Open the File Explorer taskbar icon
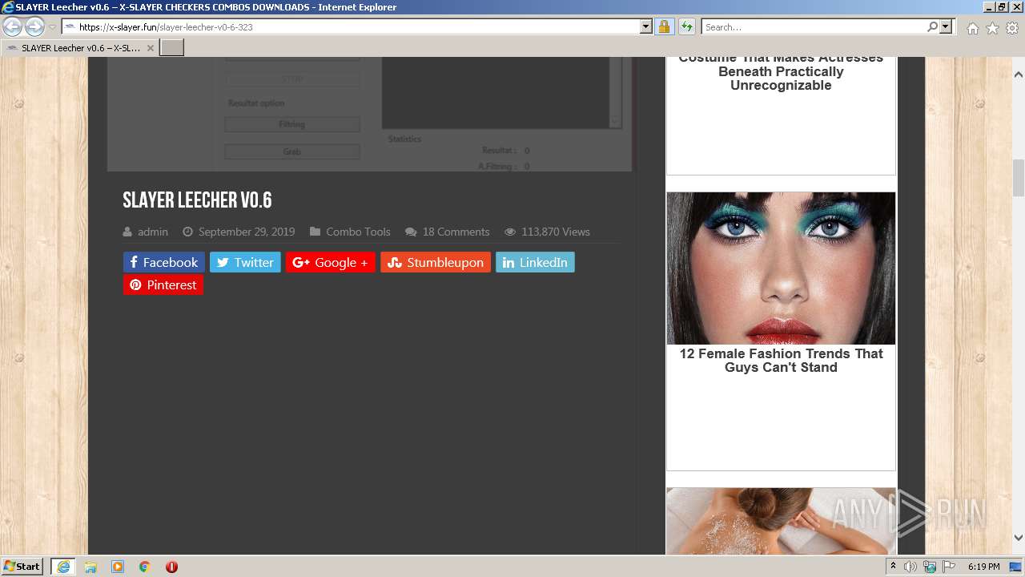This screenshot has height=577, width=1025. coord(90,567)
